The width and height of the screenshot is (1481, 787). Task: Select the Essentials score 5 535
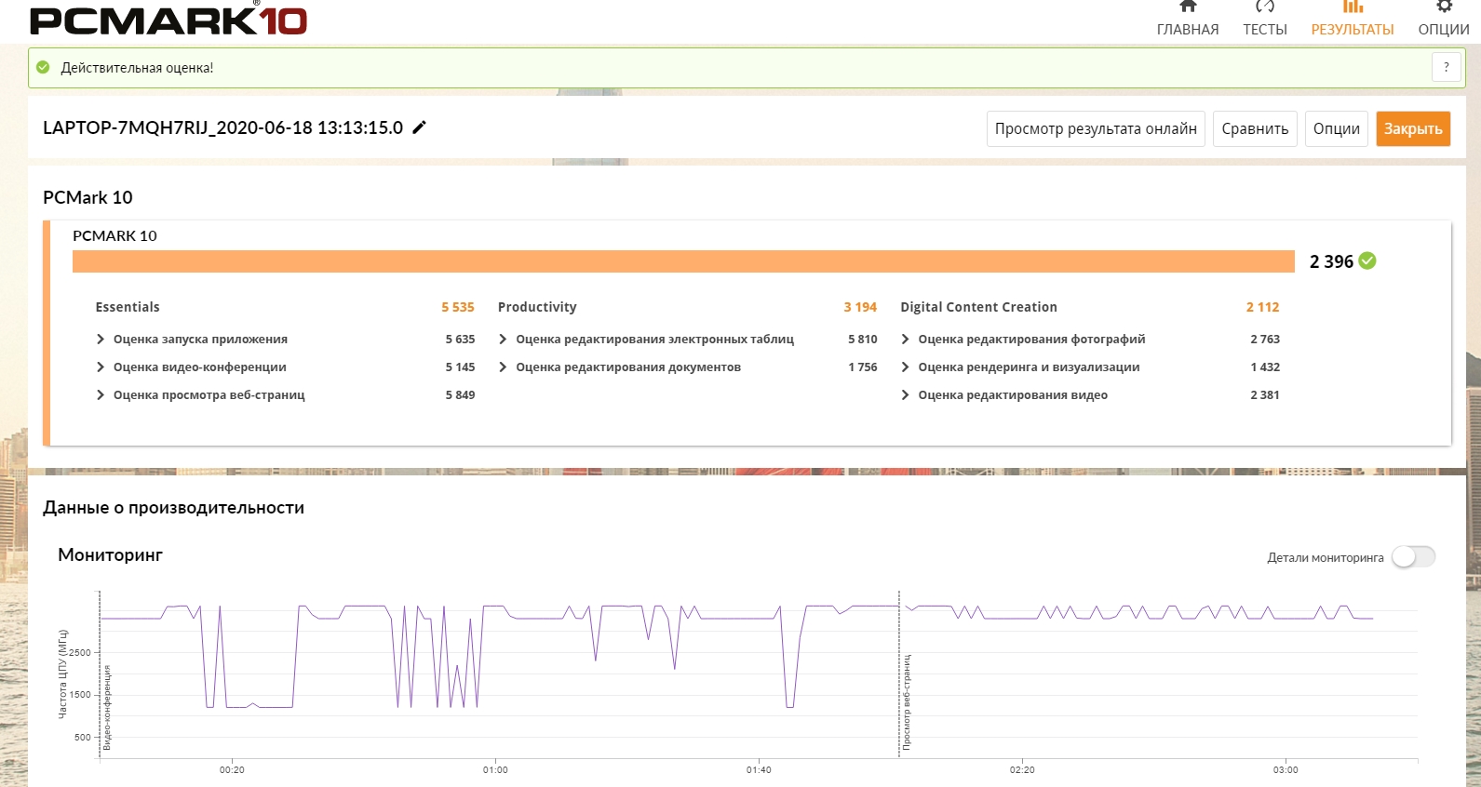(458, 307)
